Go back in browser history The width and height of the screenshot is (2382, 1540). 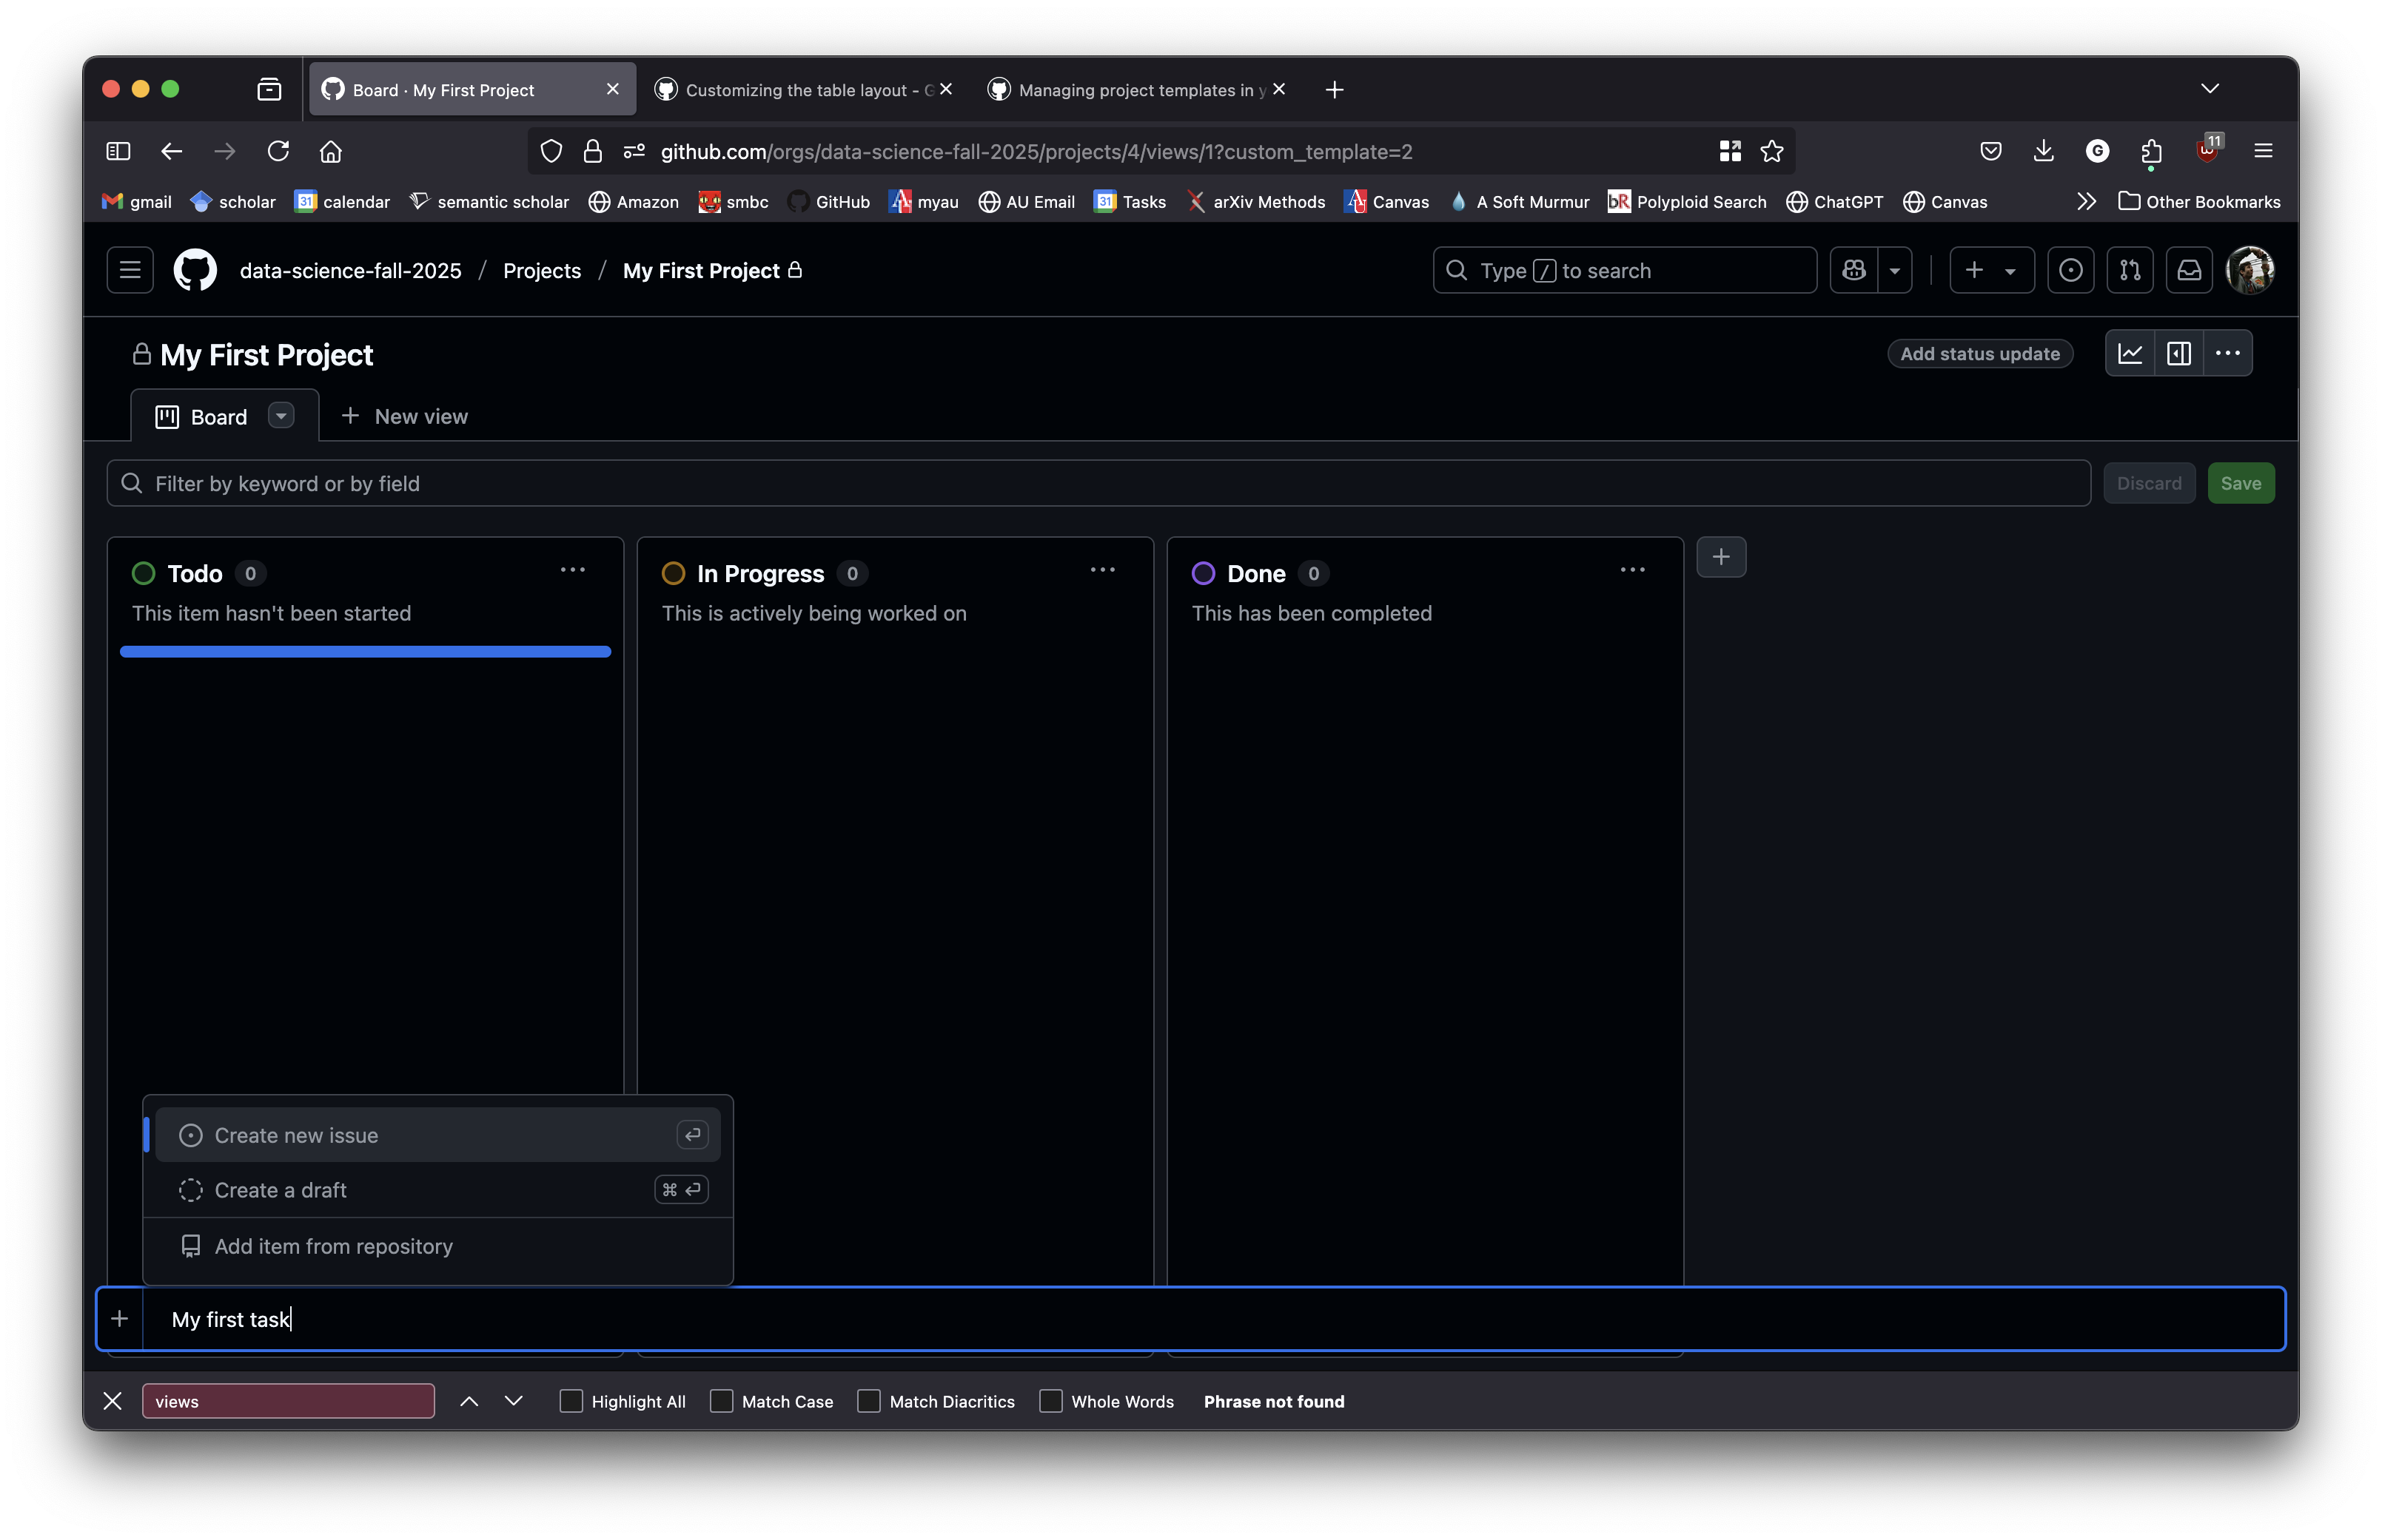(x=172, y=151)
